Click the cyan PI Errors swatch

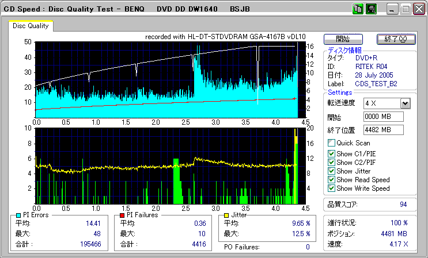point(19,215)
